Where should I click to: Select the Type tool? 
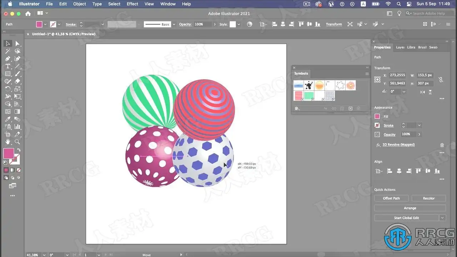click(x=7, y=66)
